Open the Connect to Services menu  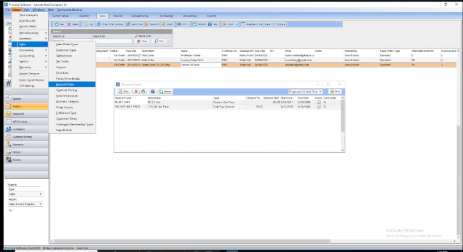click(70, 10)
